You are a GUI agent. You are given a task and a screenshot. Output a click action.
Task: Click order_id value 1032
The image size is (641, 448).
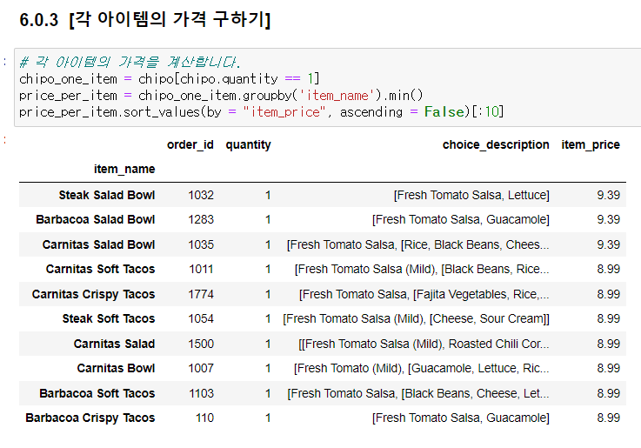click(201, 195)
